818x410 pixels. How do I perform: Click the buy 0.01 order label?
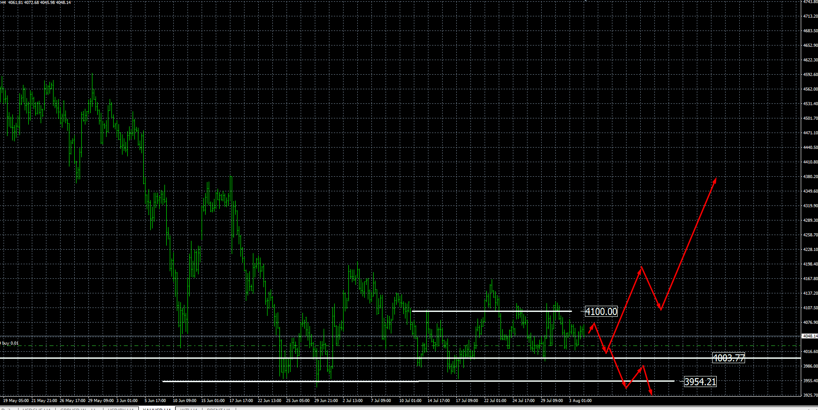click(x=10, y=343)
